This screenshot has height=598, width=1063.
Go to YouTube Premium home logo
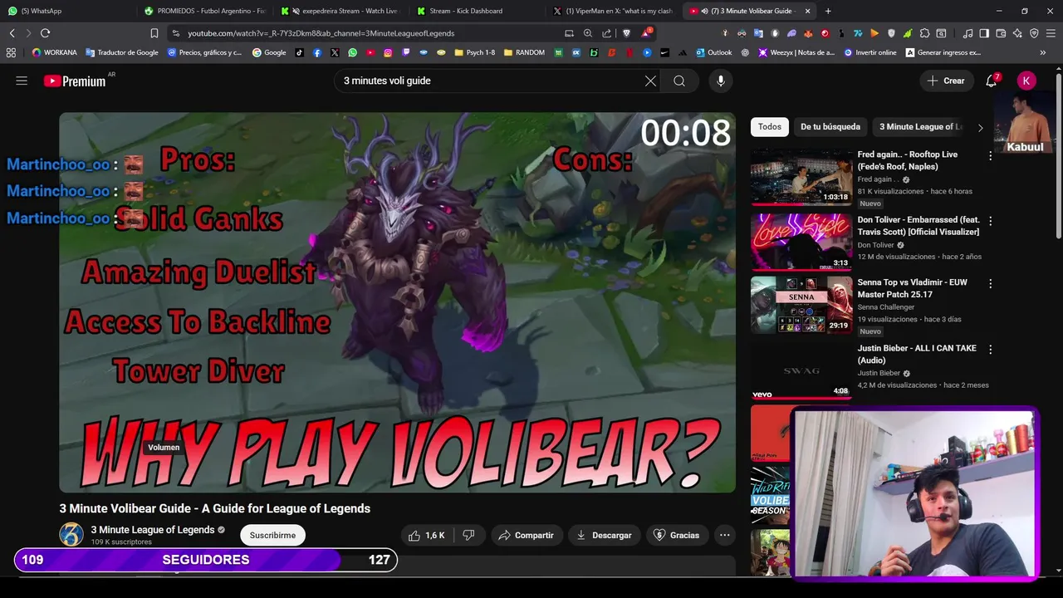pyautogui.click(x=75, y=81)
